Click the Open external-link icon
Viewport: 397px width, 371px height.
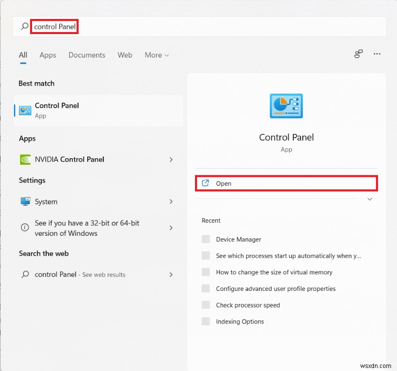point(205,183)
